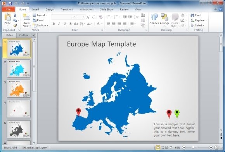Click the Europe Map Template title text

tap(102, 44)
